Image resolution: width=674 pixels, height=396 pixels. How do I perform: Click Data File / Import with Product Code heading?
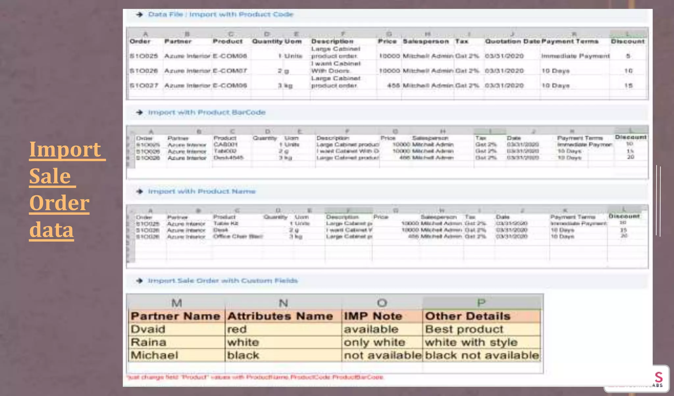[x=220, y=14]
